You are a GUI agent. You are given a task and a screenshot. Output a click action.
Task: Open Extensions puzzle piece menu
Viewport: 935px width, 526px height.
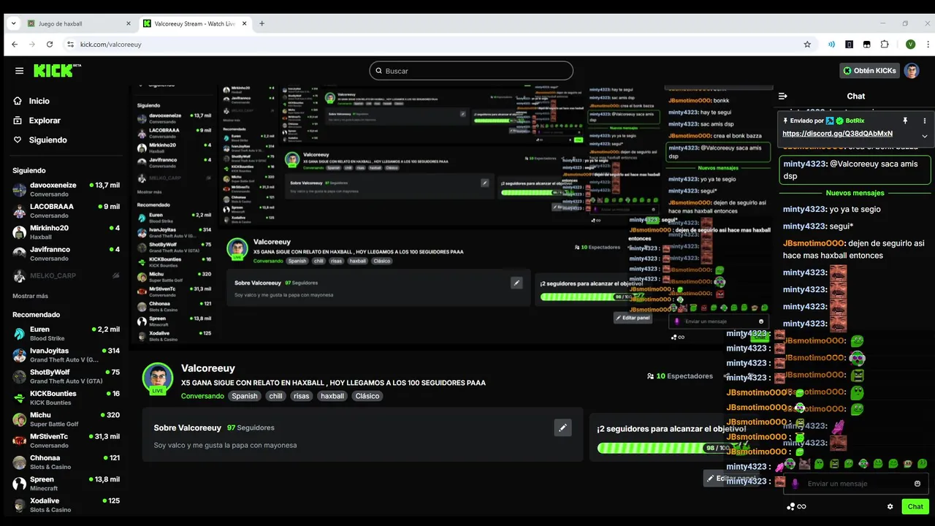tap(885, 45)
